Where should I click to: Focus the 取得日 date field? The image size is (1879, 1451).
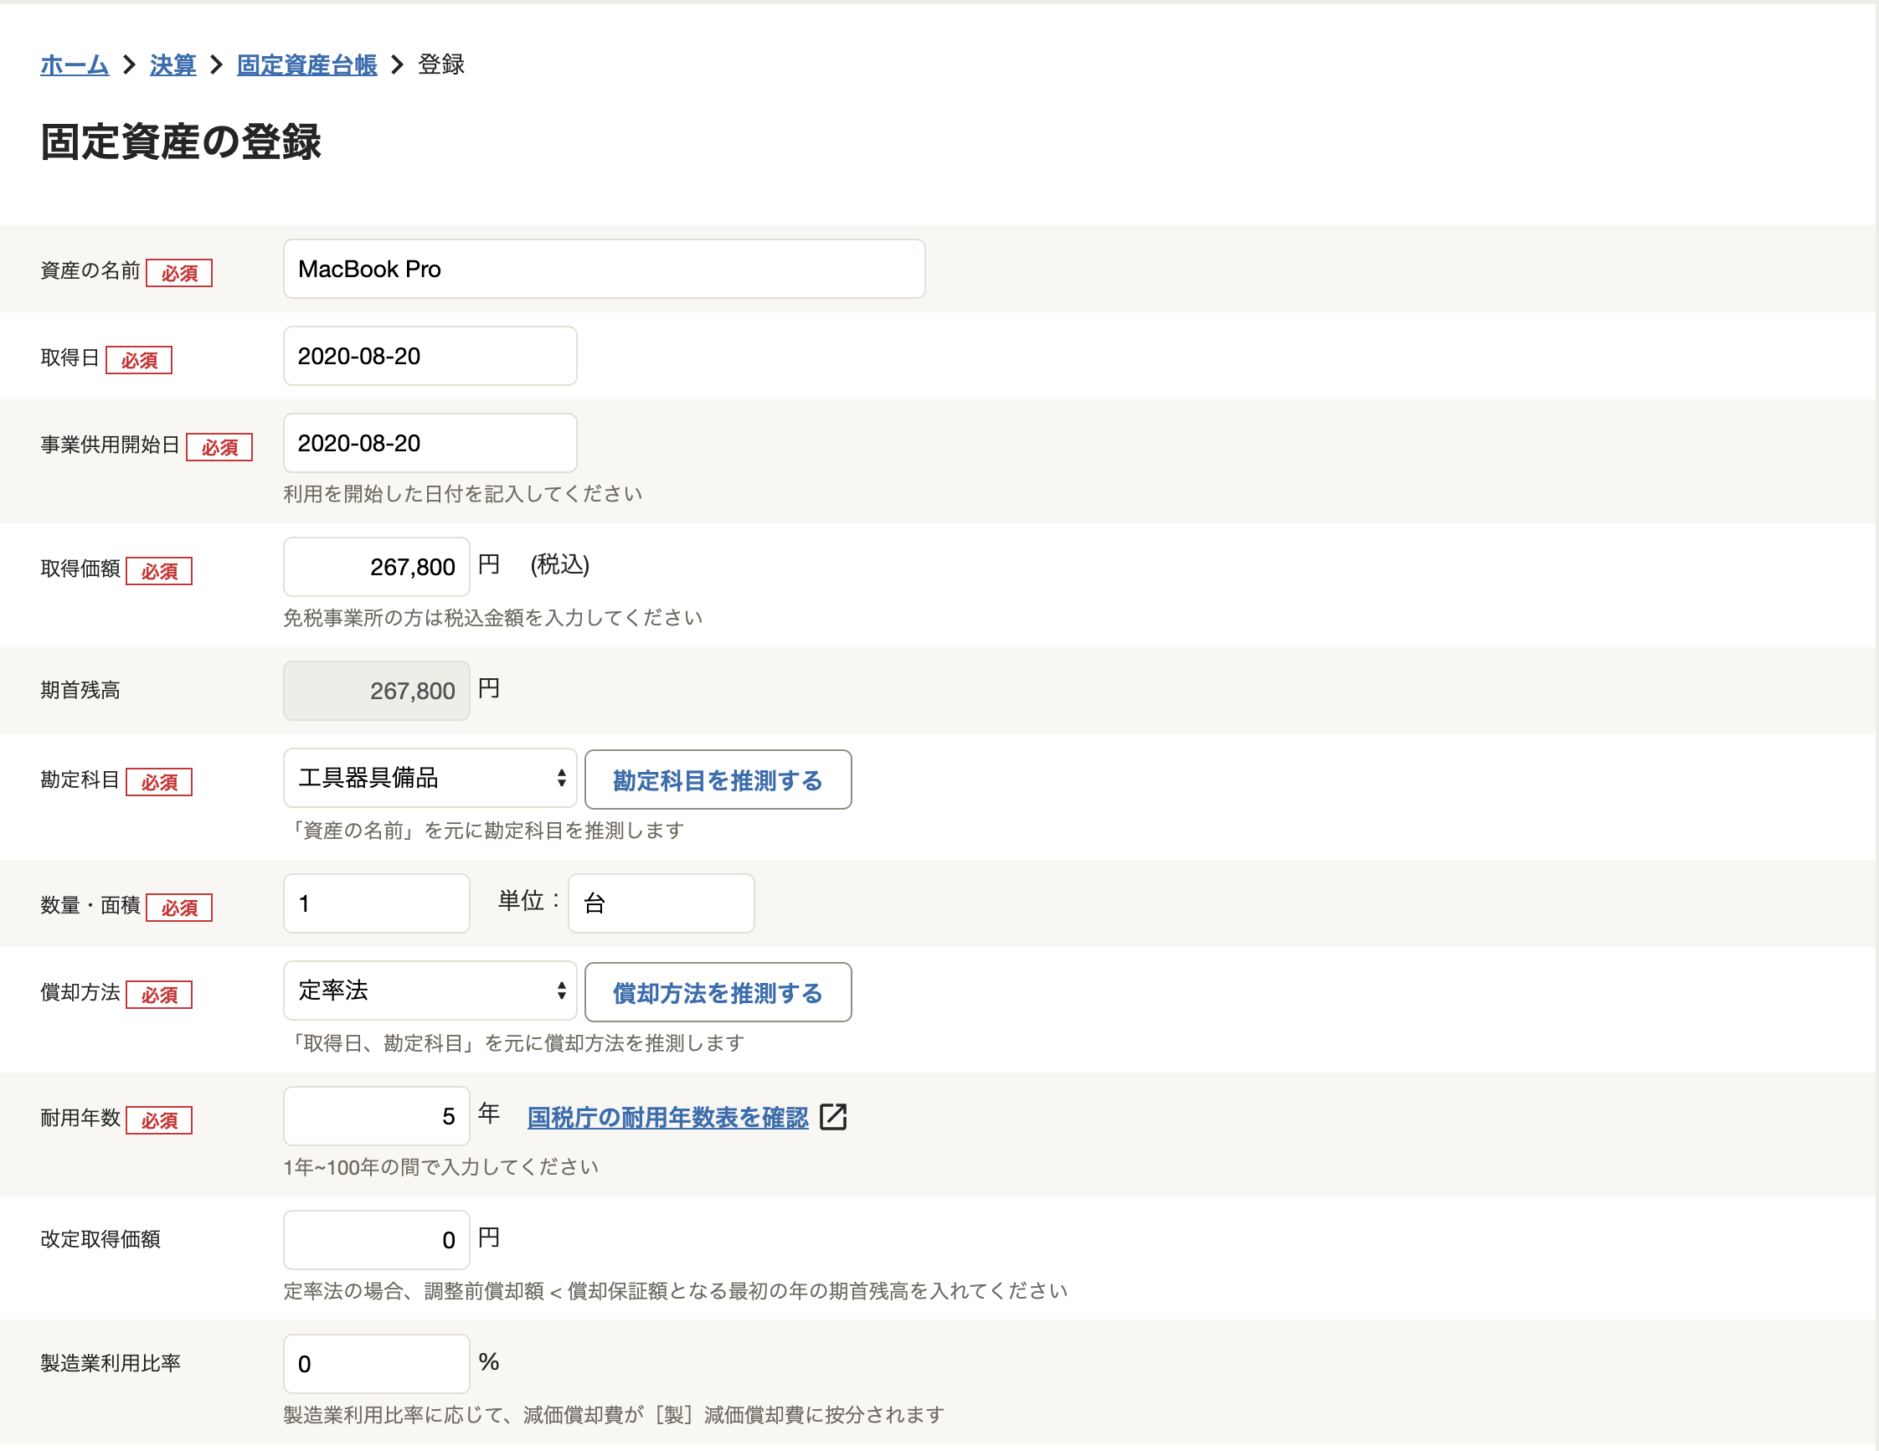pos(430,356)
